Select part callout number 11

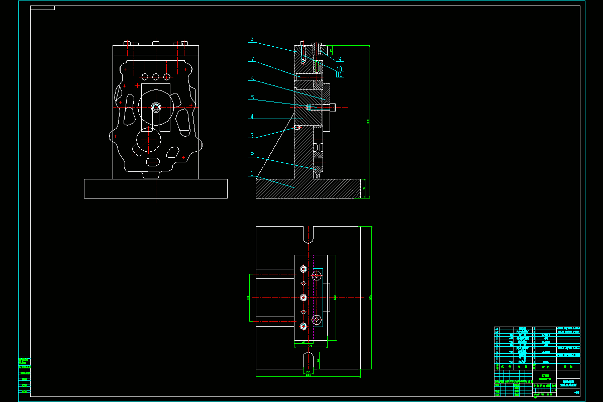[x=339, y=75]
